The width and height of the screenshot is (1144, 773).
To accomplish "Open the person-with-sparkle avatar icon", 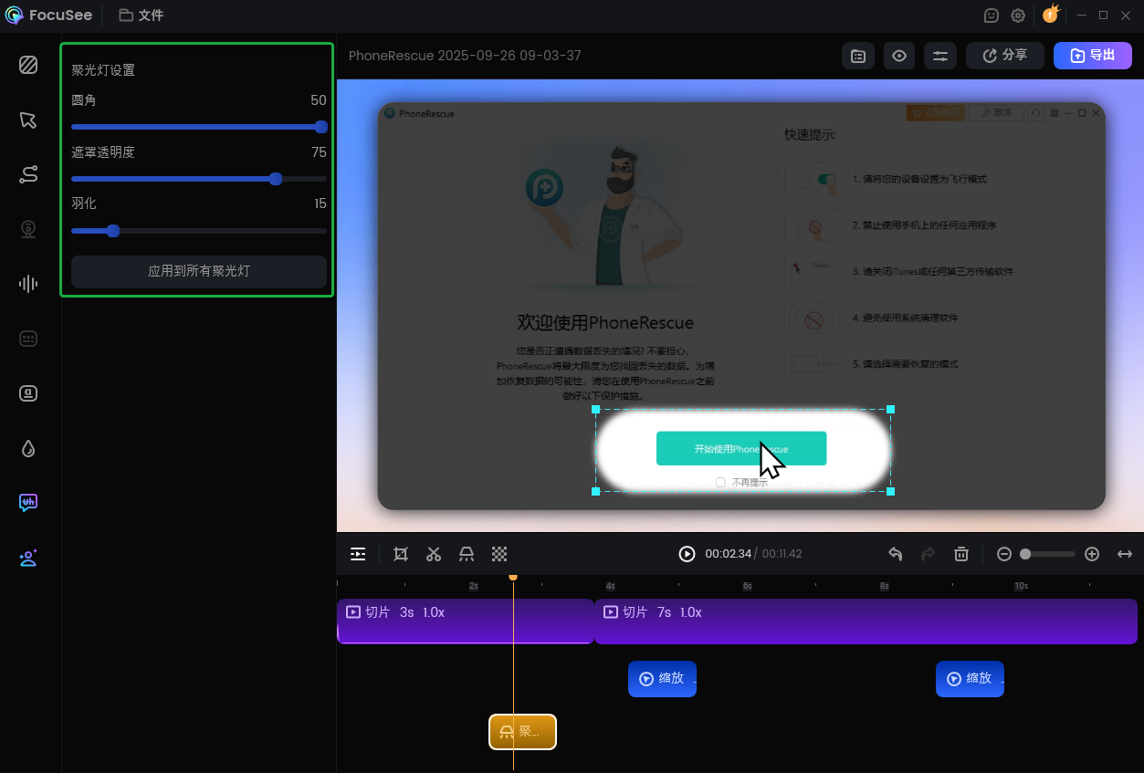I will tap(28, 558).
